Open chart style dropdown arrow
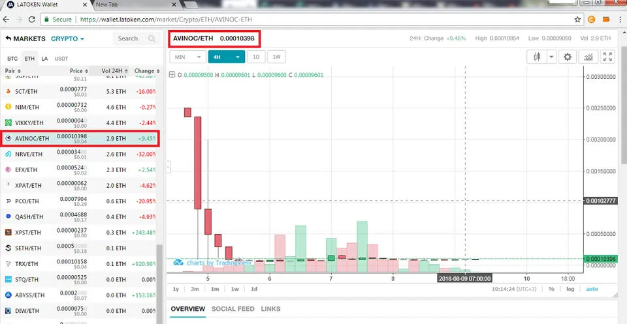 [552, 57]
